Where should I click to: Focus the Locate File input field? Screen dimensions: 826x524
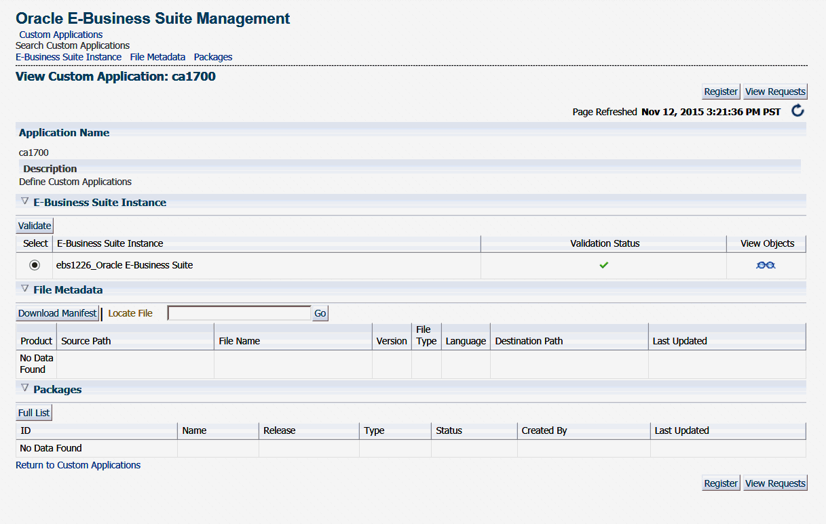239,313
